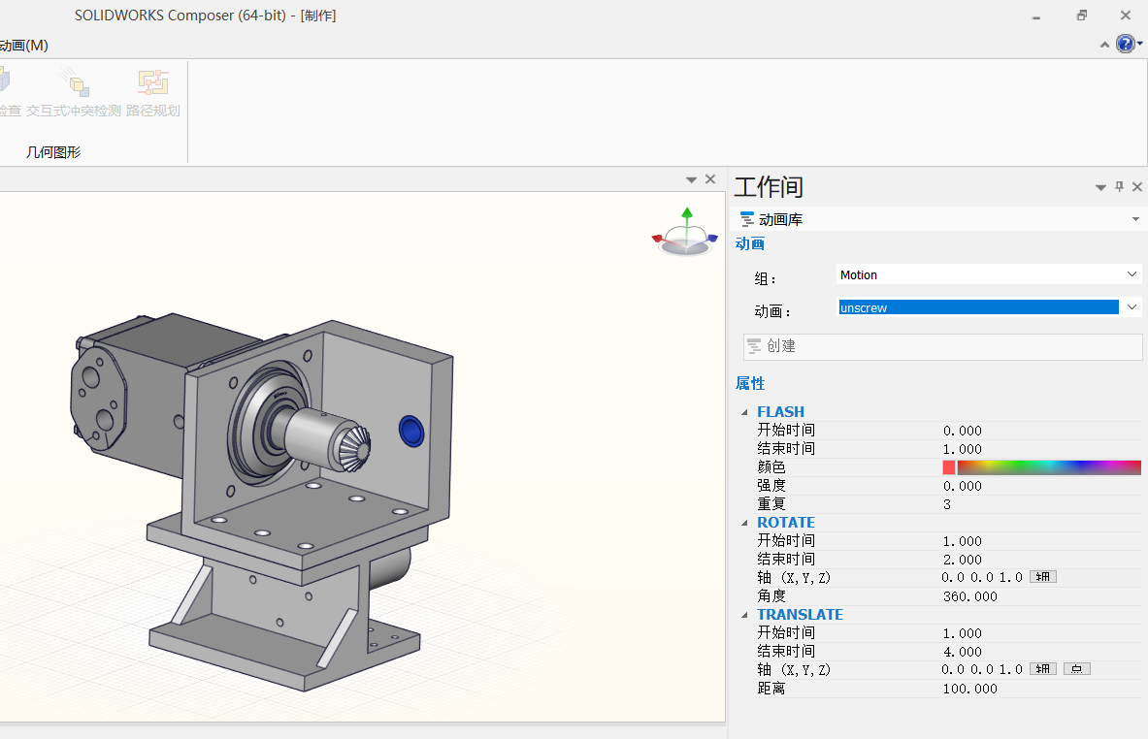Click the 轴 button in TRANSLATE properties
Viewport: 1148px width, 739px height.
[1042, 668]
